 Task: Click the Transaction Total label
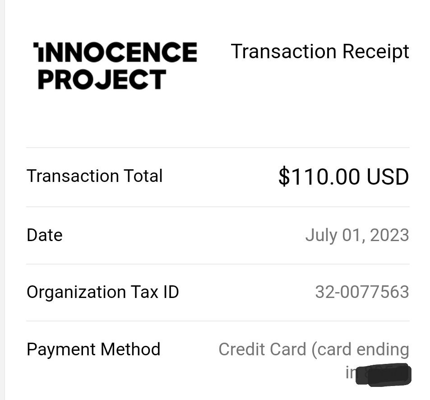[95, 176]
